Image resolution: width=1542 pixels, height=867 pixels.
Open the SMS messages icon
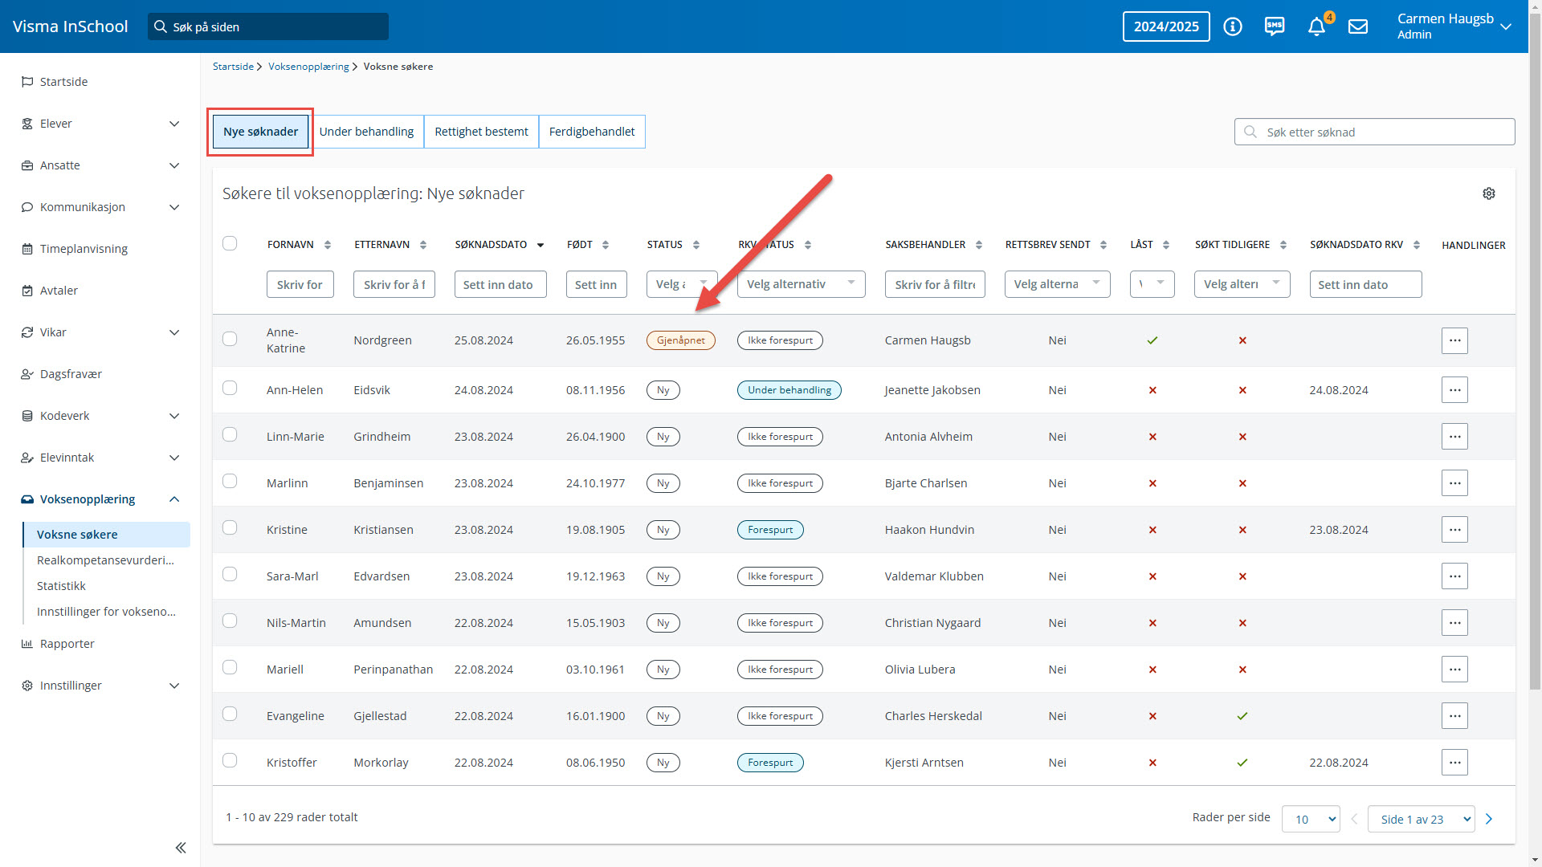1274,26
